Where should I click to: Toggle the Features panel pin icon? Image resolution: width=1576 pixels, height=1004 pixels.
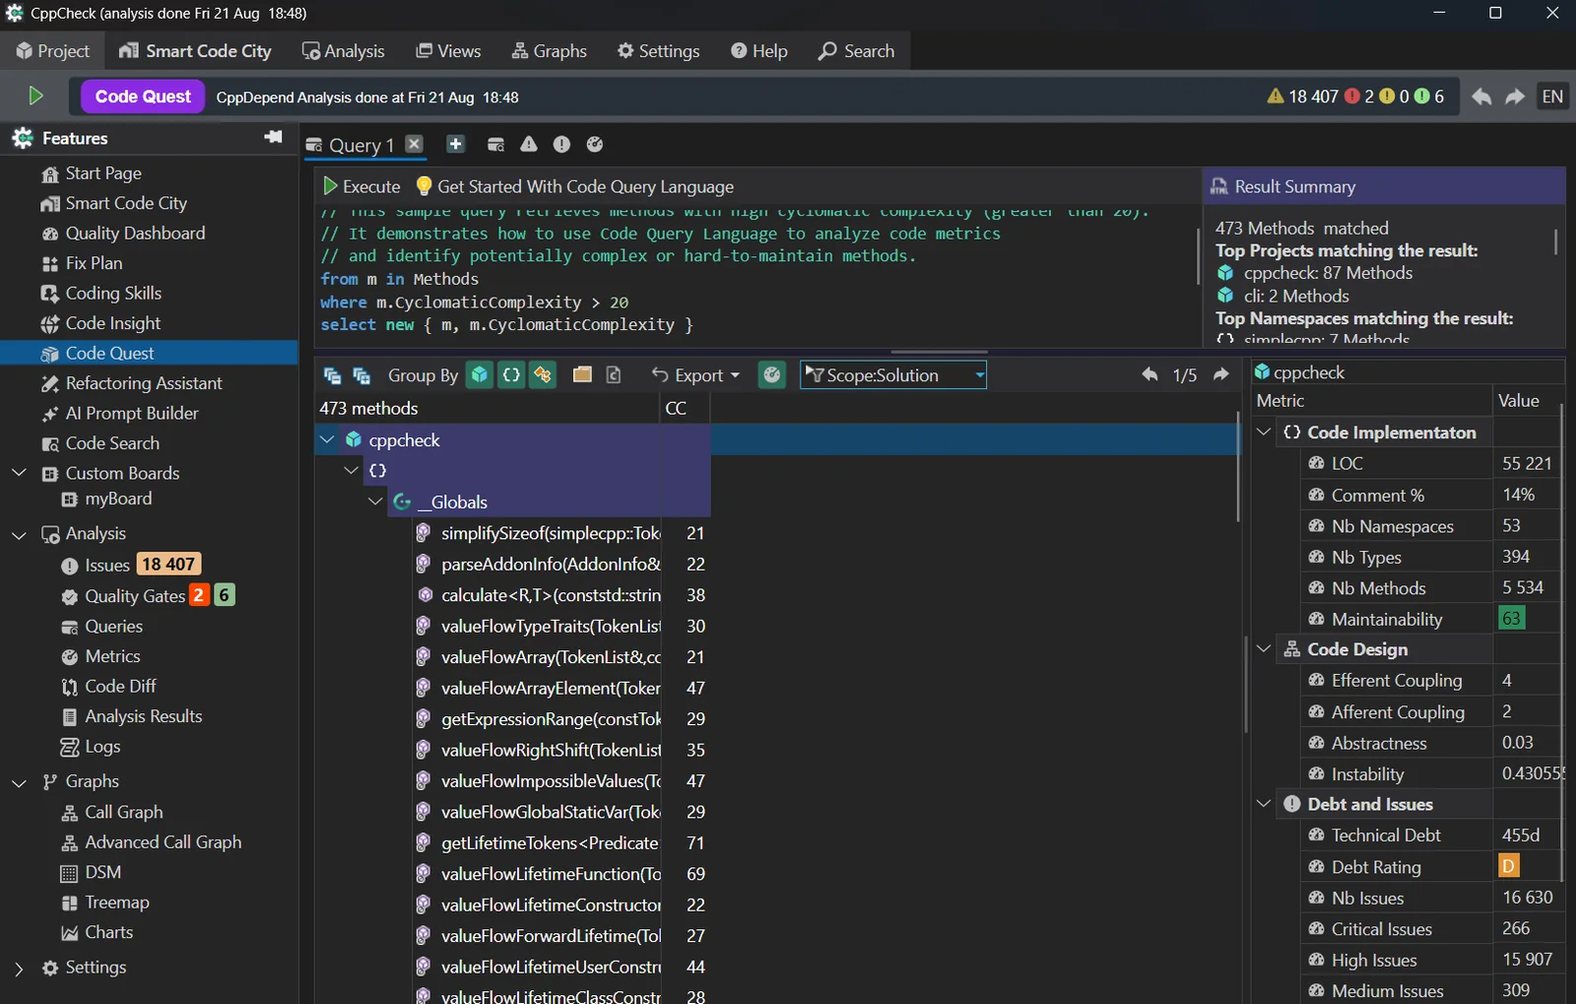click(273, 137)
